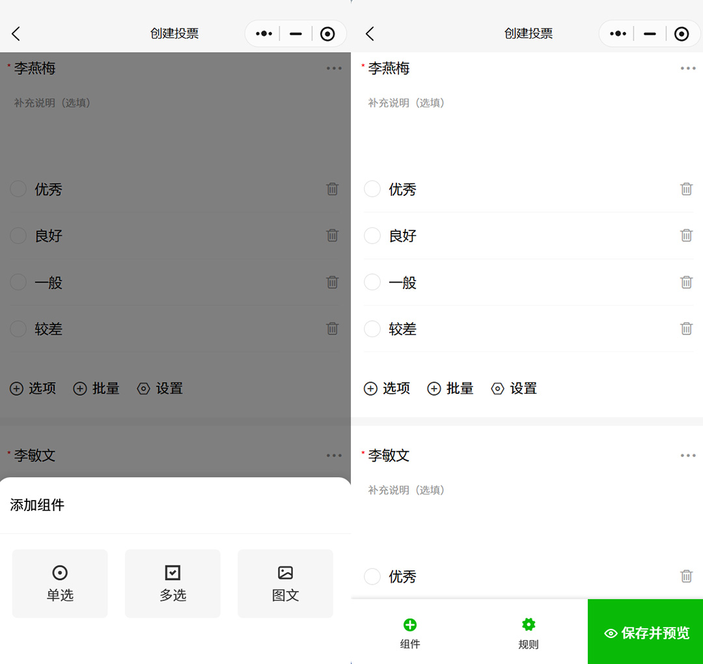
Task: Select 一般 radio under 李燕梅, right screen
Action: 372,283
